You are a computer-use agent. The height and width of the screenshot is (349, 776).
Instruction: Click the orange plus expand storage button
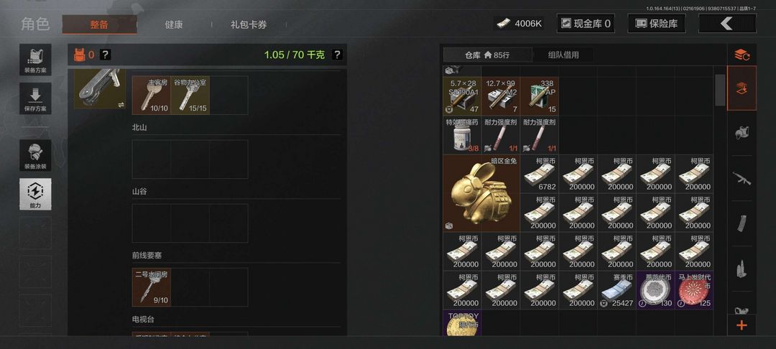[x=742, y=325]
